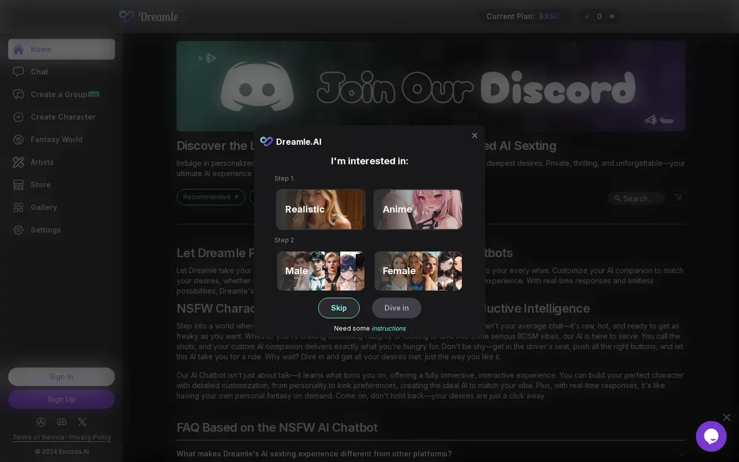The height and width of the screenshot is (462, 739).
Task: Expand the FAQ about Dreamle's AI sexting experience
Action: point(431,454)
